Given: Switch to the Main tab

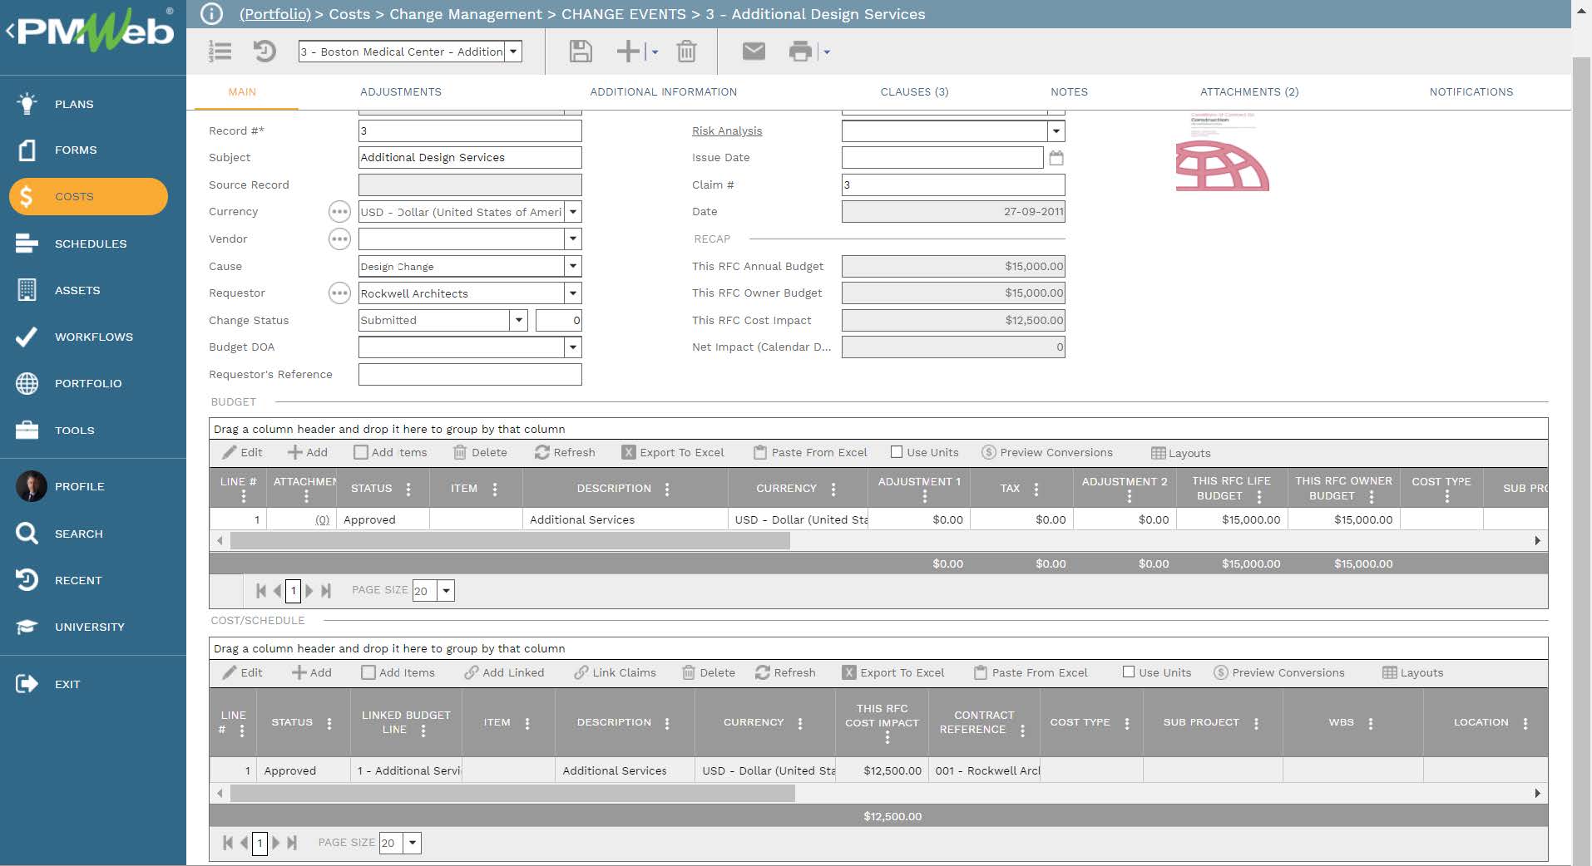Looking at the screenshot, I should tap(242, 91).
